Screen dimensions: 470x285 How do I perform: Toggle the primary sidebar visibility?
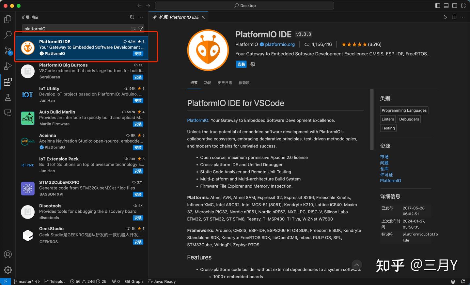437,6
